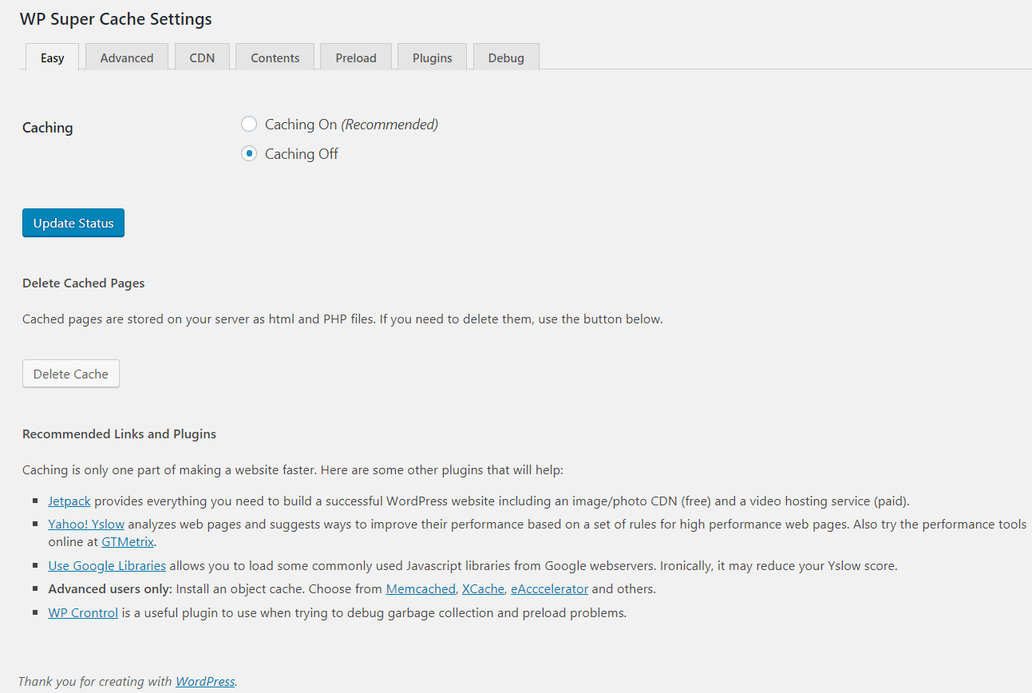
Task: Click the Update Status button
Action: coord(73,222)
